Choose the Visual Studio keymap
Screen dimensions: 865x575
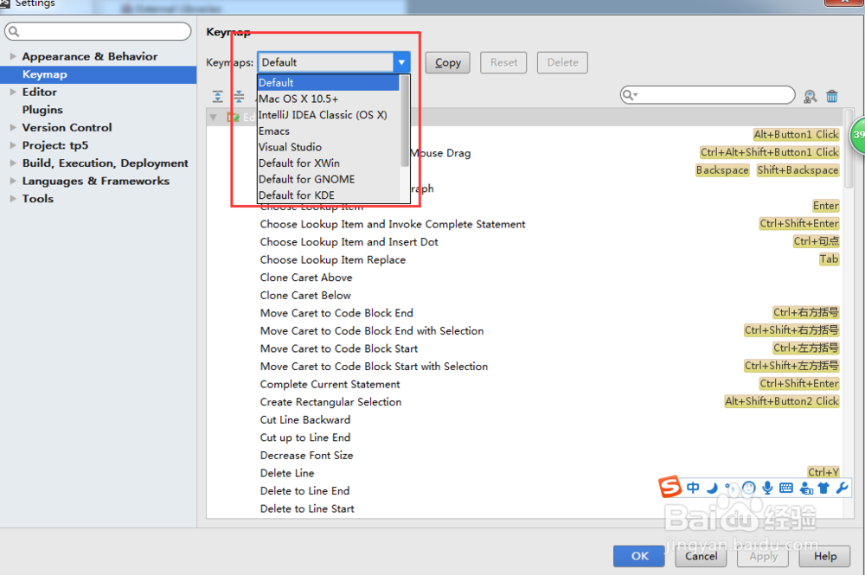(328, 147)
